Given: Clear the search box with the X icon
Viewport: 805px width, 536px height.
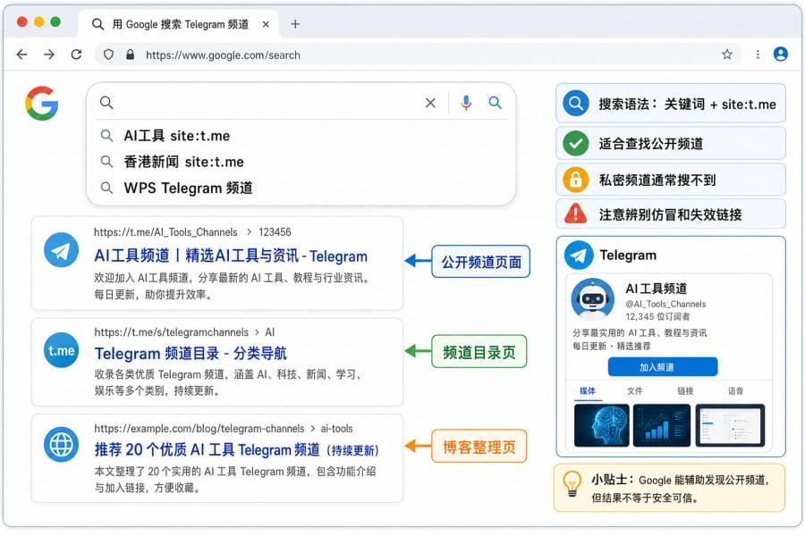Looking at the screenshot, I should click(x=430, y=103).
